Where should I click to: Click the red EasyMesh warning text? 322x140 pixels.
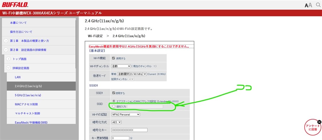tap(139, 46)
